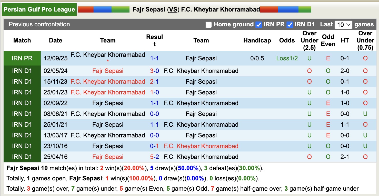Click the 1-1 result link from 12/09/25
This screenshot has height=196, width=379.
tap(155, 58)
